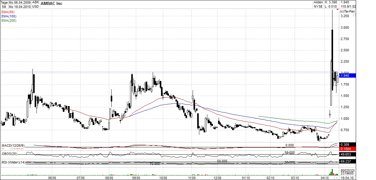Click the 12/09 month label on time axis
376x180 pixels.
217,178
